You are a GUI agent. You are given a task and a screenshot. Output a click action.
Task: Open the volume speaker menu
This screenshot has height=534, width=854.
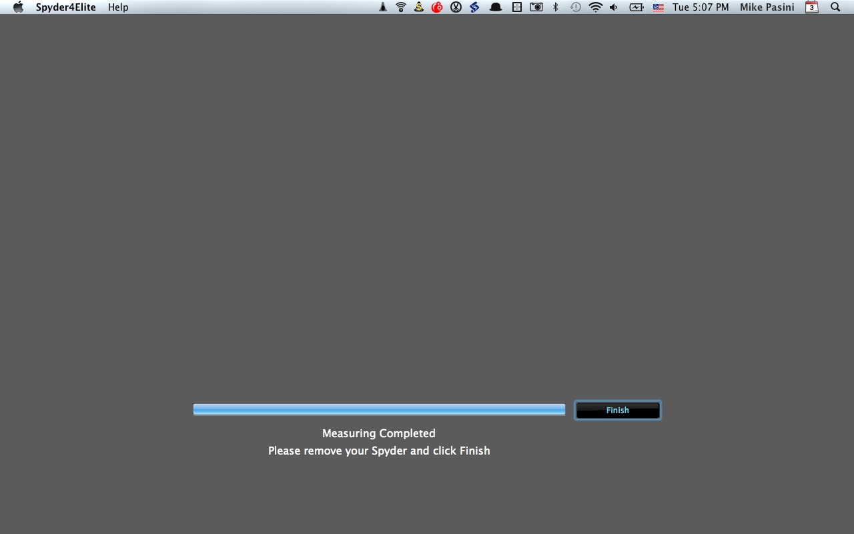tap(614, 7)
